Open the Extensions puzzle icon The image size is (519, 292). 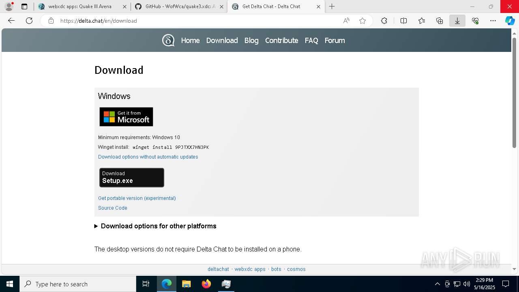click(x=384, y=21)
